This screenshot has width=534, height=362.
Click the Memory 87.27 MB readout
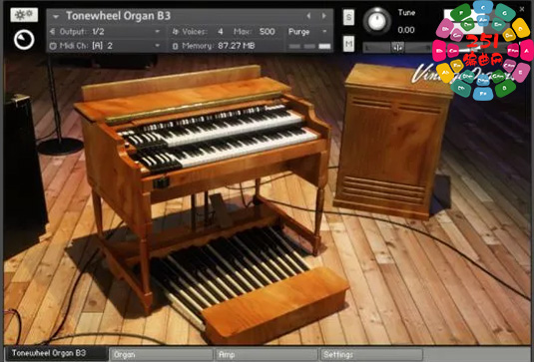(x=236, y=46)
